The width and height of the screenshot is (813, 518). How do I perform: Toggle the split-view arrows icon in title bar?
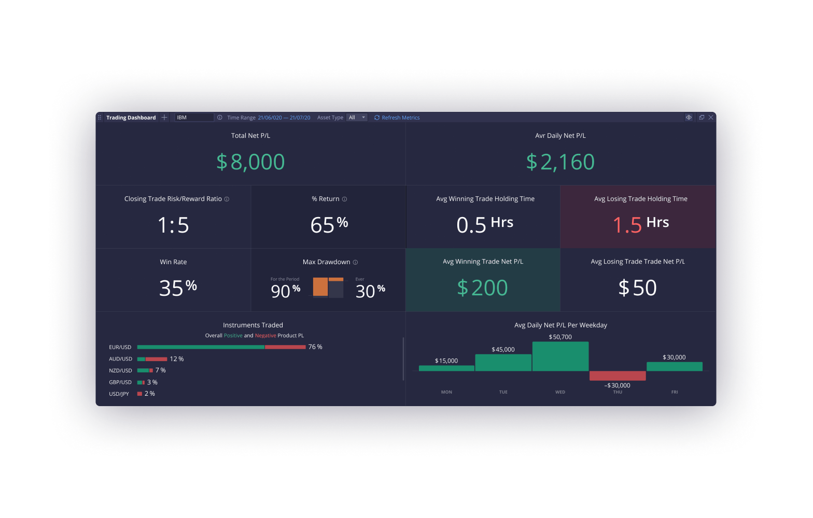click(x=689, y=118)
